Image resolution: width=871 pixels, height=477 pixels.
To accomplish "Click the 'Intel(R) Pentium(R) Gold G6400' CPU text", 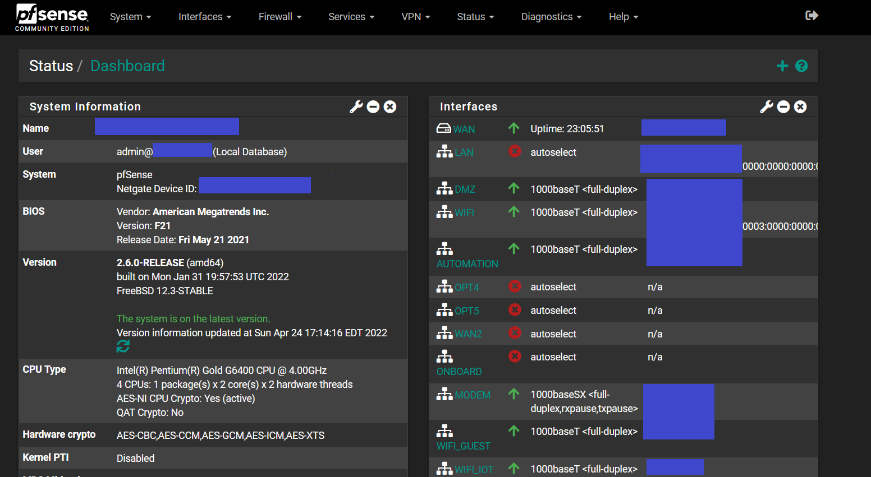I will (x=222, y=371).
